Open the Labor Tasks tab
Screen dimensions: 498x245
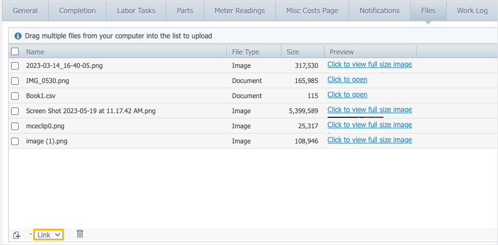pos(136,11)
